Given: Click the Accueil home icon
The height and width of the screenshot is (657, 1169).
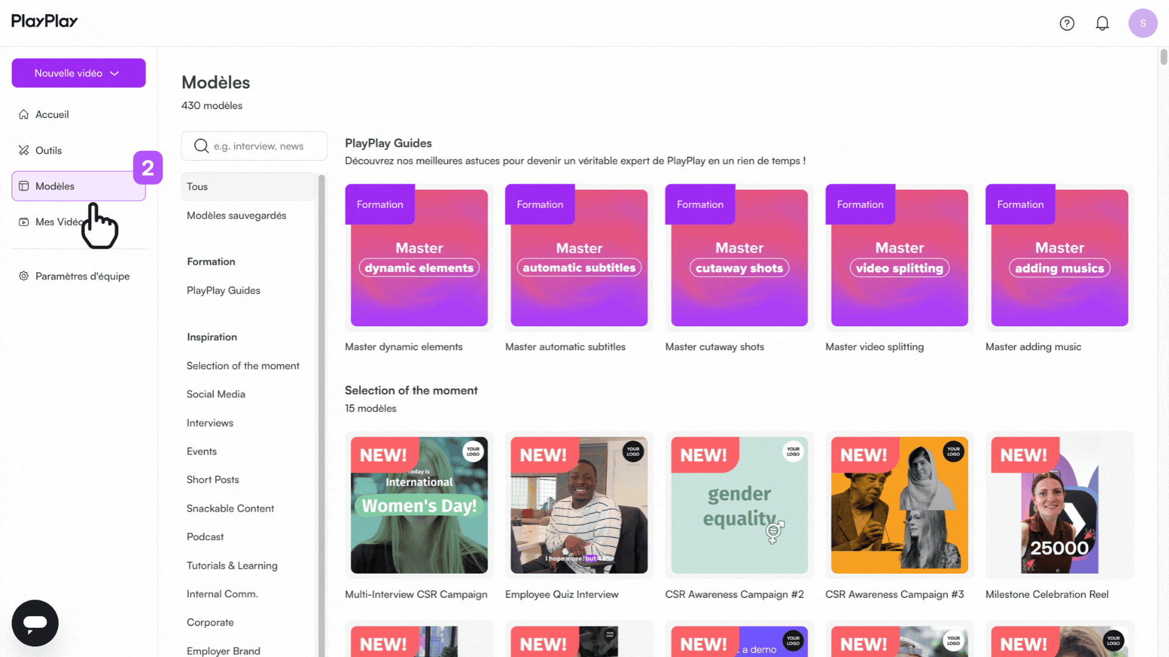Looking at the screenshot, I should (x=24, y=114).
